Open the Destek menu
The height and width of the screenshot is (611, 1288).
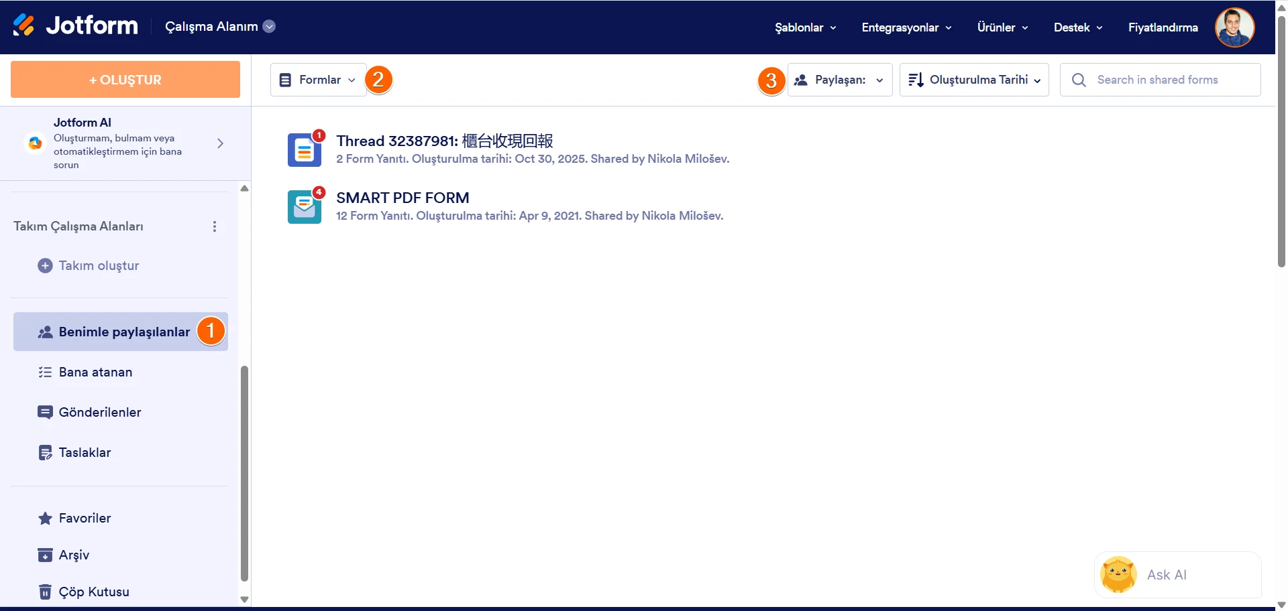(1077, 27)
